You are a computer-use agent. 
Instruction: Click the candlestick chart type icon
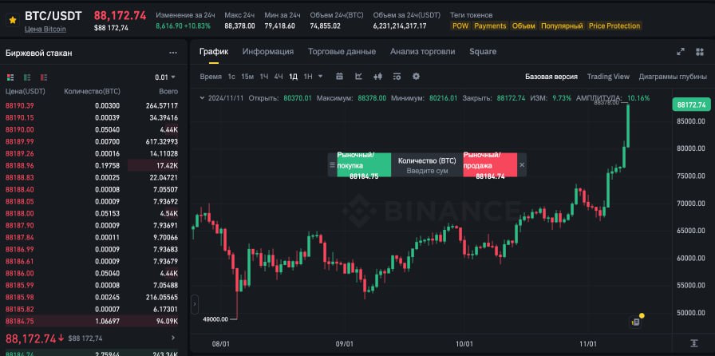[377, 77]
